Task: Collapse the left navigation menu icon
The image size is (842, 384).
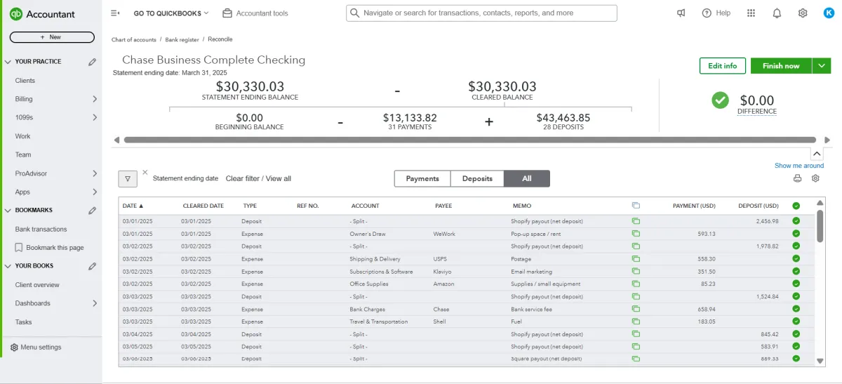Action: [115, 13]
